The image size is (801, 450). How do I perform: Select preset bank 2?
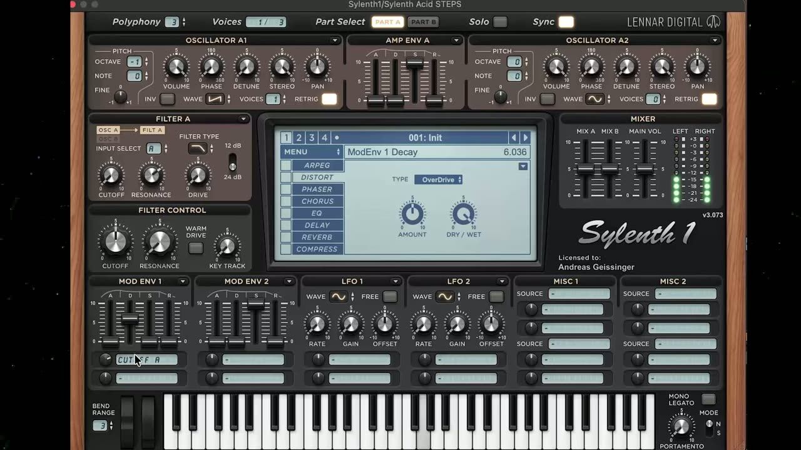[299, 137]
